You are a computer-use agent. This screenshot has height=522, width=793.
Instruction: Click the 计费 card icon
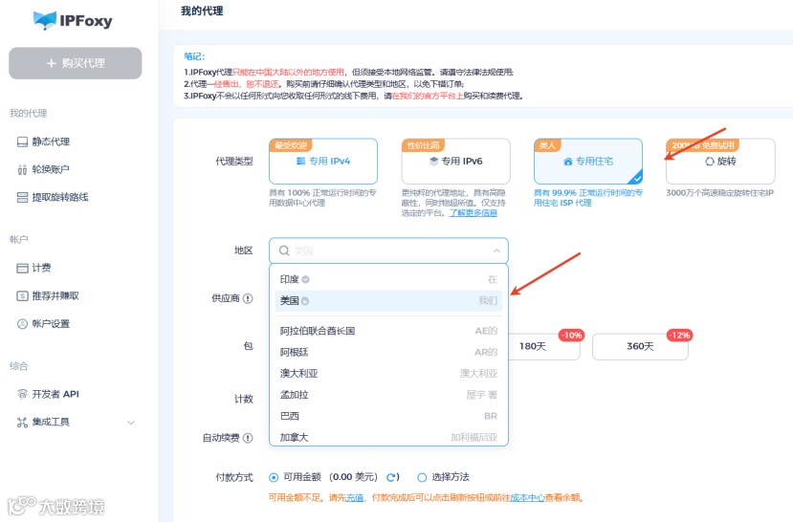point(22,268)
